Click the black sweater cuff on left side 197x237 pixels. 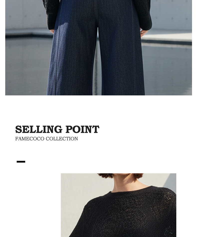[x=51, y=23]
